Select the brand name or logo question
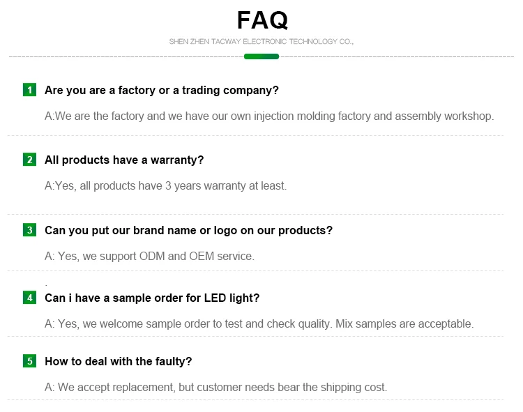523x412 pixels. (x=188, y=230)
